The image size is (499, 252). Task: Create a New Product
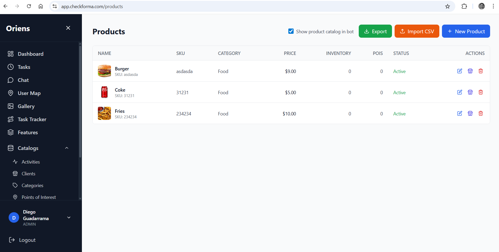click(466, 31)
